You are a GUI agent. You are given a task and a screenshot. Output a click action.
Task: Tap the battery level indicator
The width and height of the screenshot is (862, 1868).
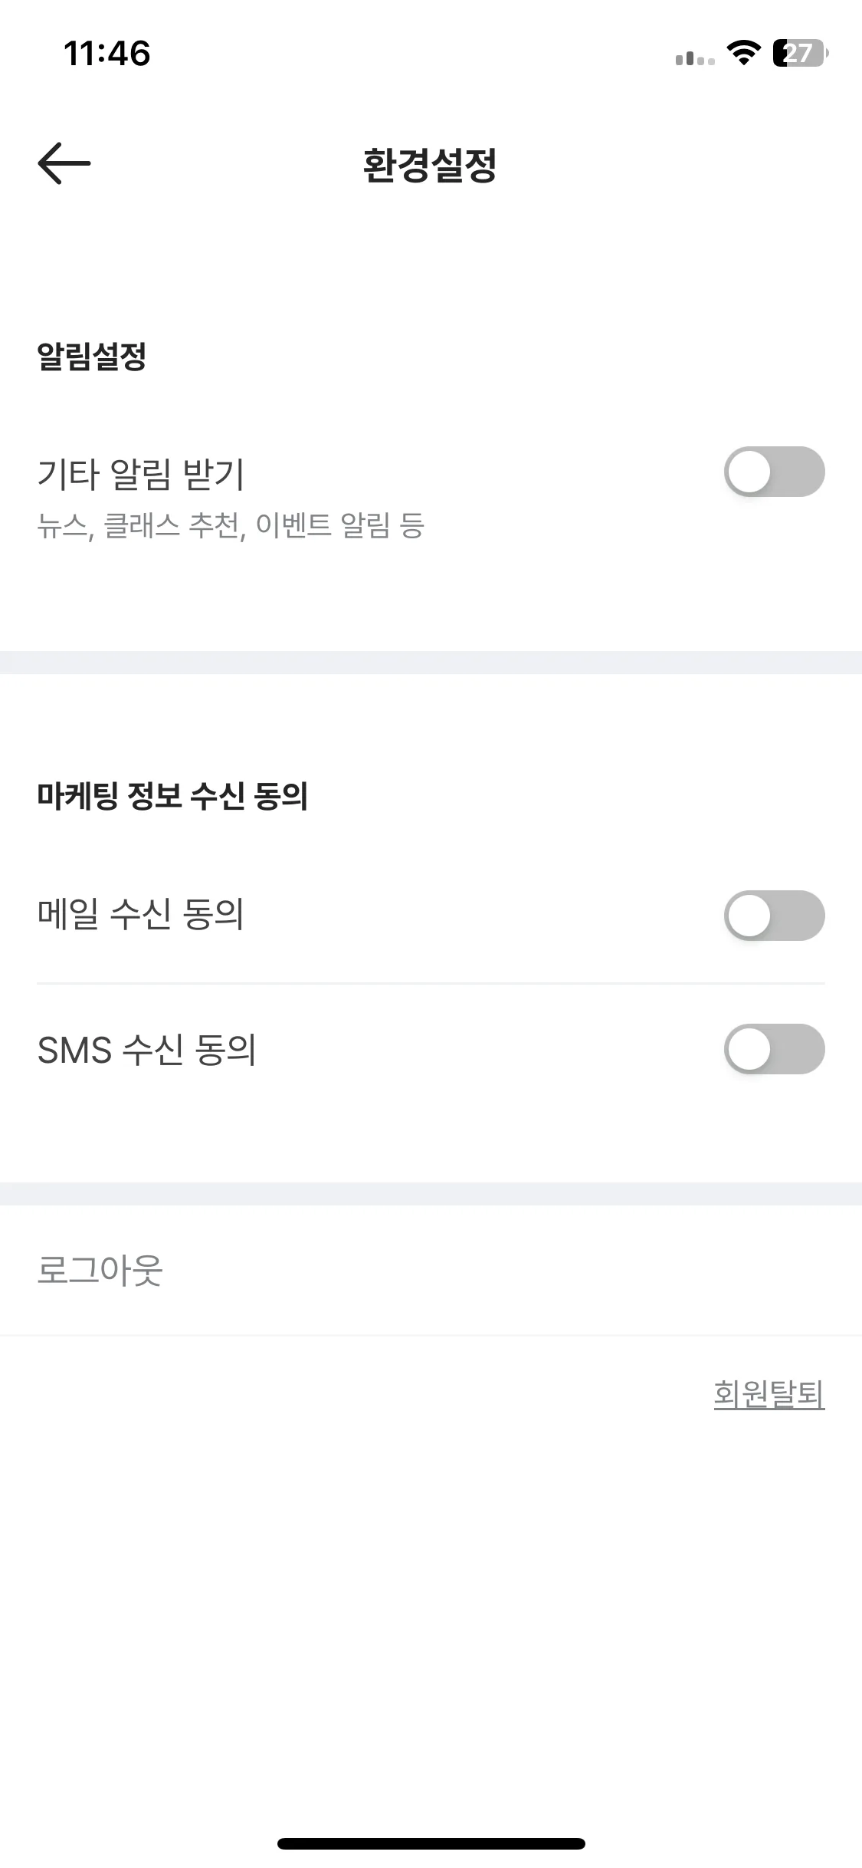[800, 53]
